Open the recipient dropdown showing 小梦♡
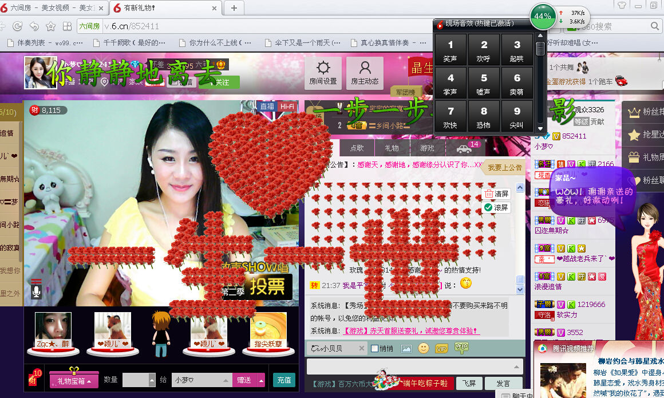The width and height of the screenshot is (664, 398). [x=203, y=380]
